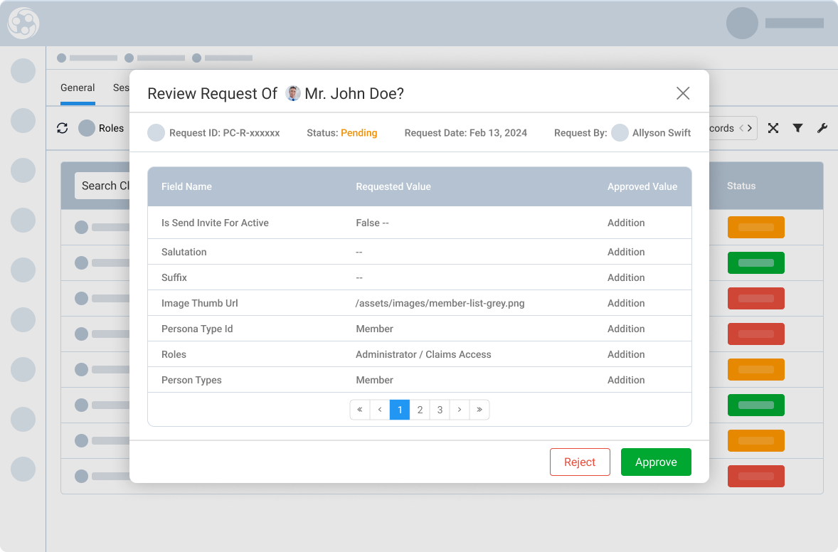Click Request ID PC-R-xxxxxx text
The image size is (838, 552).
click(225, 132)
